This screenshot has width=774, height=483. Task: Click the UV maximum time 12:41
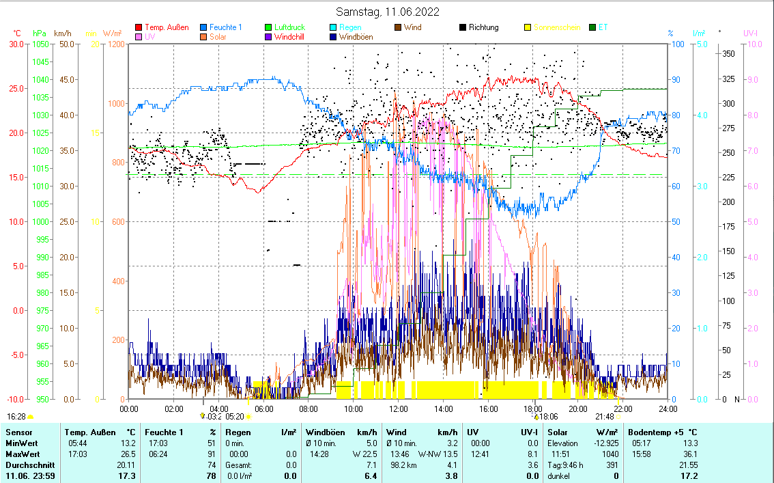[479, 454]
